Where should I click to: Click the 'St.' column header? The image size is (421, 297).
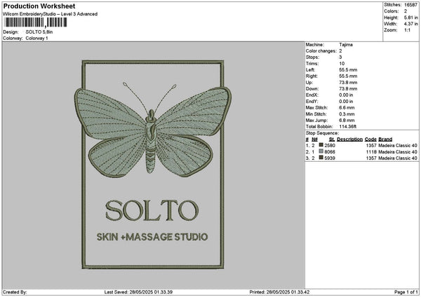332,139
